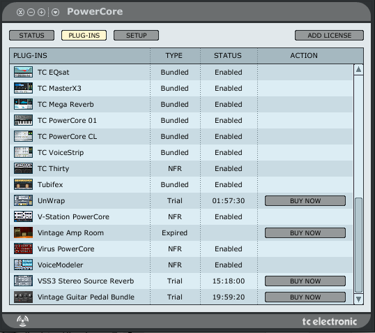
Task: Click the Vintage Amp Room icon
Action: point(23,232)
